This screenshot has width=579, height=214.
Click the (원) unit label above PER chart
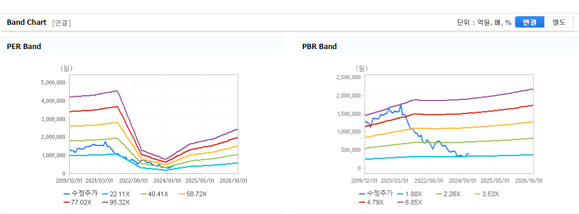[66, 68]
